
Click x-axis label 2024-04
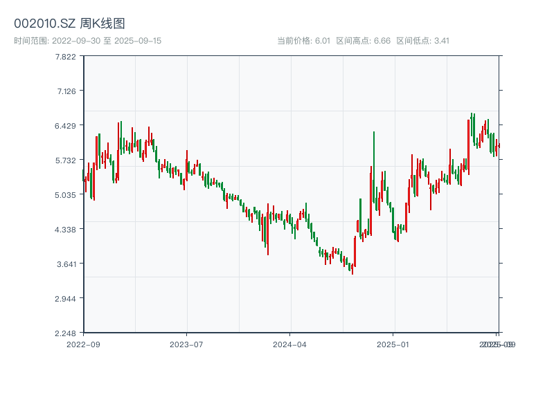coord(289,344)
